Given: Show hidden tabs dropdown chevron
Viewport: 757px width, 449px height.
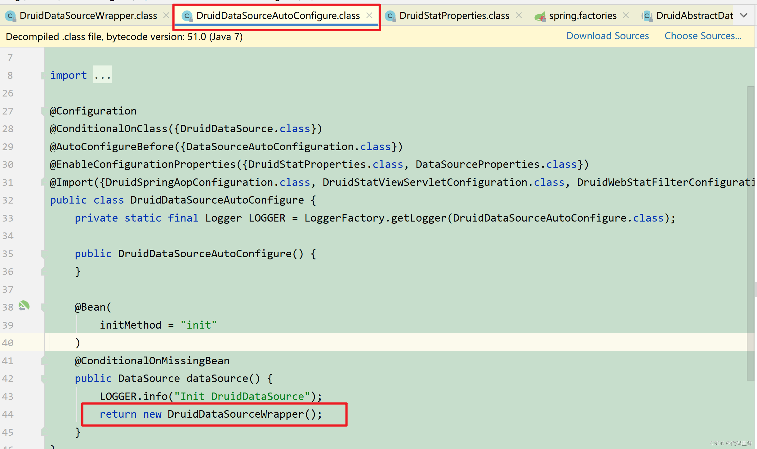Looking at the screenshot, I should (744, 15).
